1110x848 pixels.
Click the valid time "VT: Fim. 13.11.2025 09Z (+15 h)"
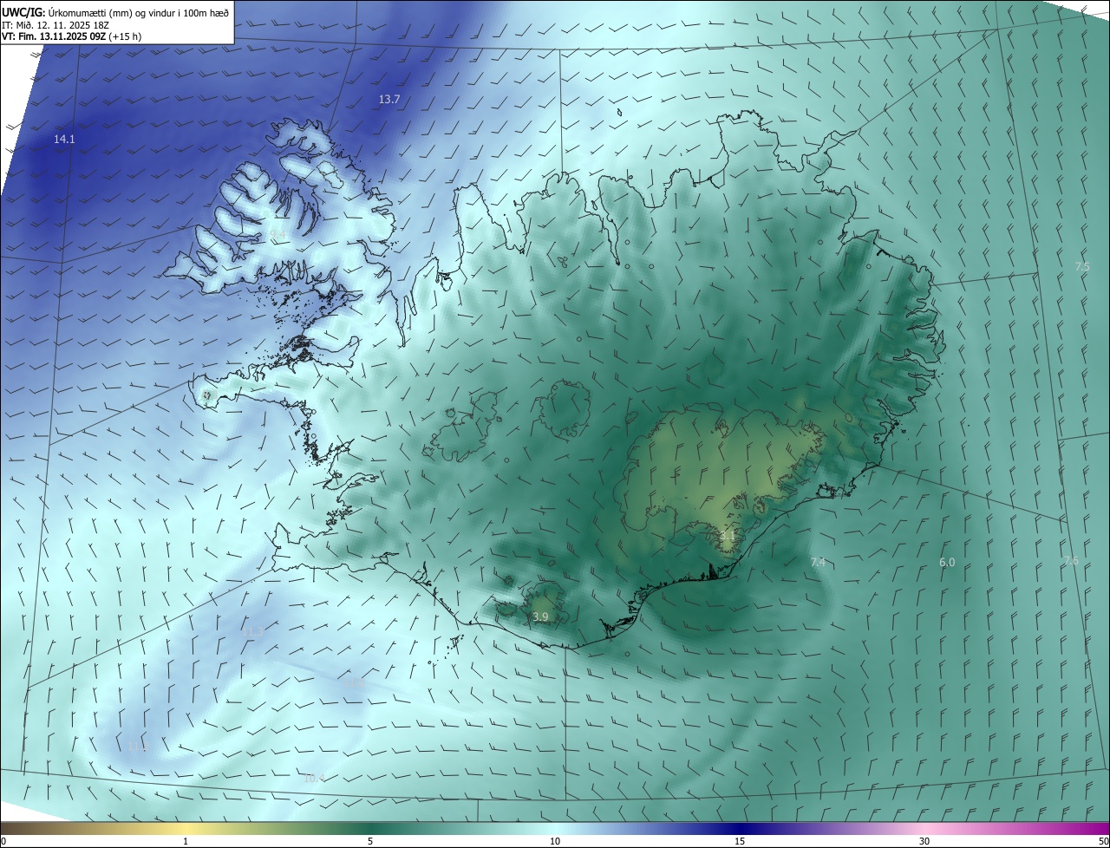click(72, 37)
